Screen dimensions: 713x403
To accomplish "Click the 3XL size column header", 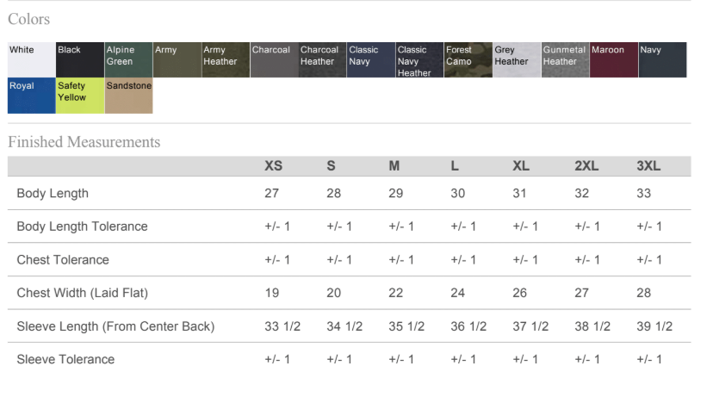I will pyautogui.click(x=648, y=166).
